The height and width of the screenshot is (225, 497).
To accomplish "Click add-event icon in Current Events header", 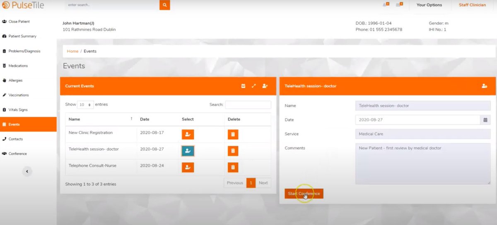I will (265, 86).
